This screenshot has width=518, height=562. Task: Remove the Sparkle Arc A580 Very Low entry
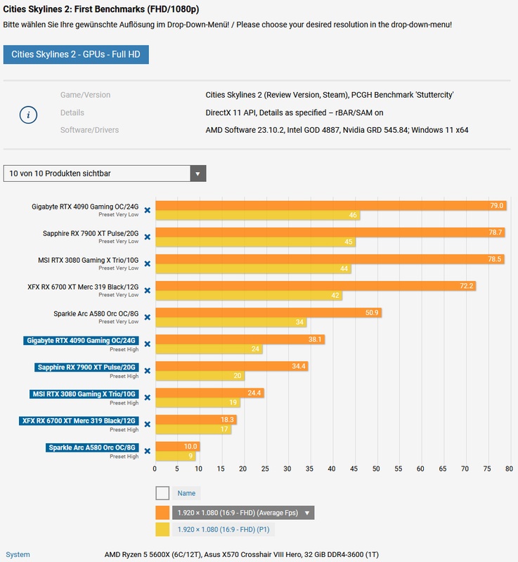click(148, 317)
